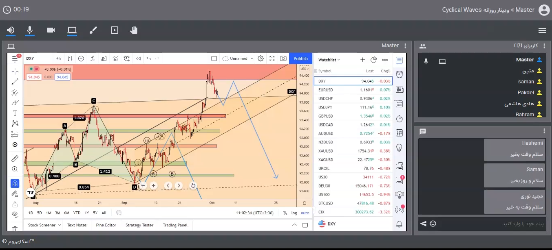Click the raise hand icon

134,30
